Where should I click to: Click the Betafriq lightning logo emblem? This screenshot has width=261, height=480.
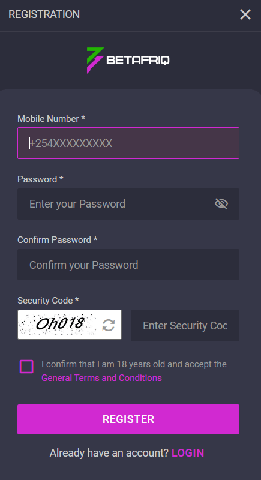tap(95, 61)
